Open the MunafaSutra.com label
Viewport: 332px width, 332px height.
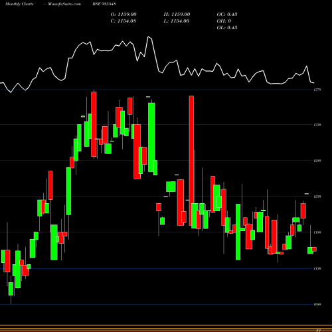[x=64, y=4]
